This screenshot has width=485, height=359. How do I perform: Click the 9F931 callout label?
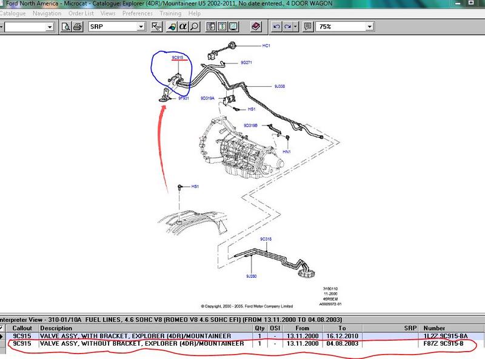click(184, 98)
